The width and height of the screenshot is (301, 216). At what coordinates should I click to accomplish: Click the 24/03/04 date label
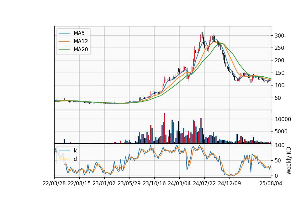179,183
